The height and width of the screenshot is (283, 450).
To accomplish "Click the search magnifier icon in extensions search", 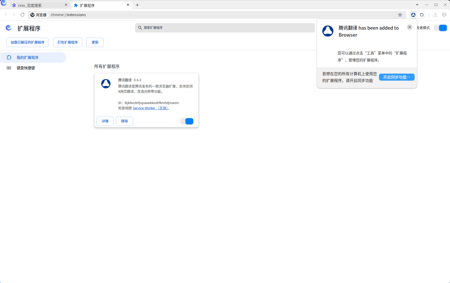I will (x=140, y=28).
